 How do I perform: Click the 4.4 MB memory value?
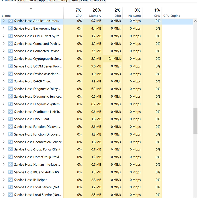(96, 28)
